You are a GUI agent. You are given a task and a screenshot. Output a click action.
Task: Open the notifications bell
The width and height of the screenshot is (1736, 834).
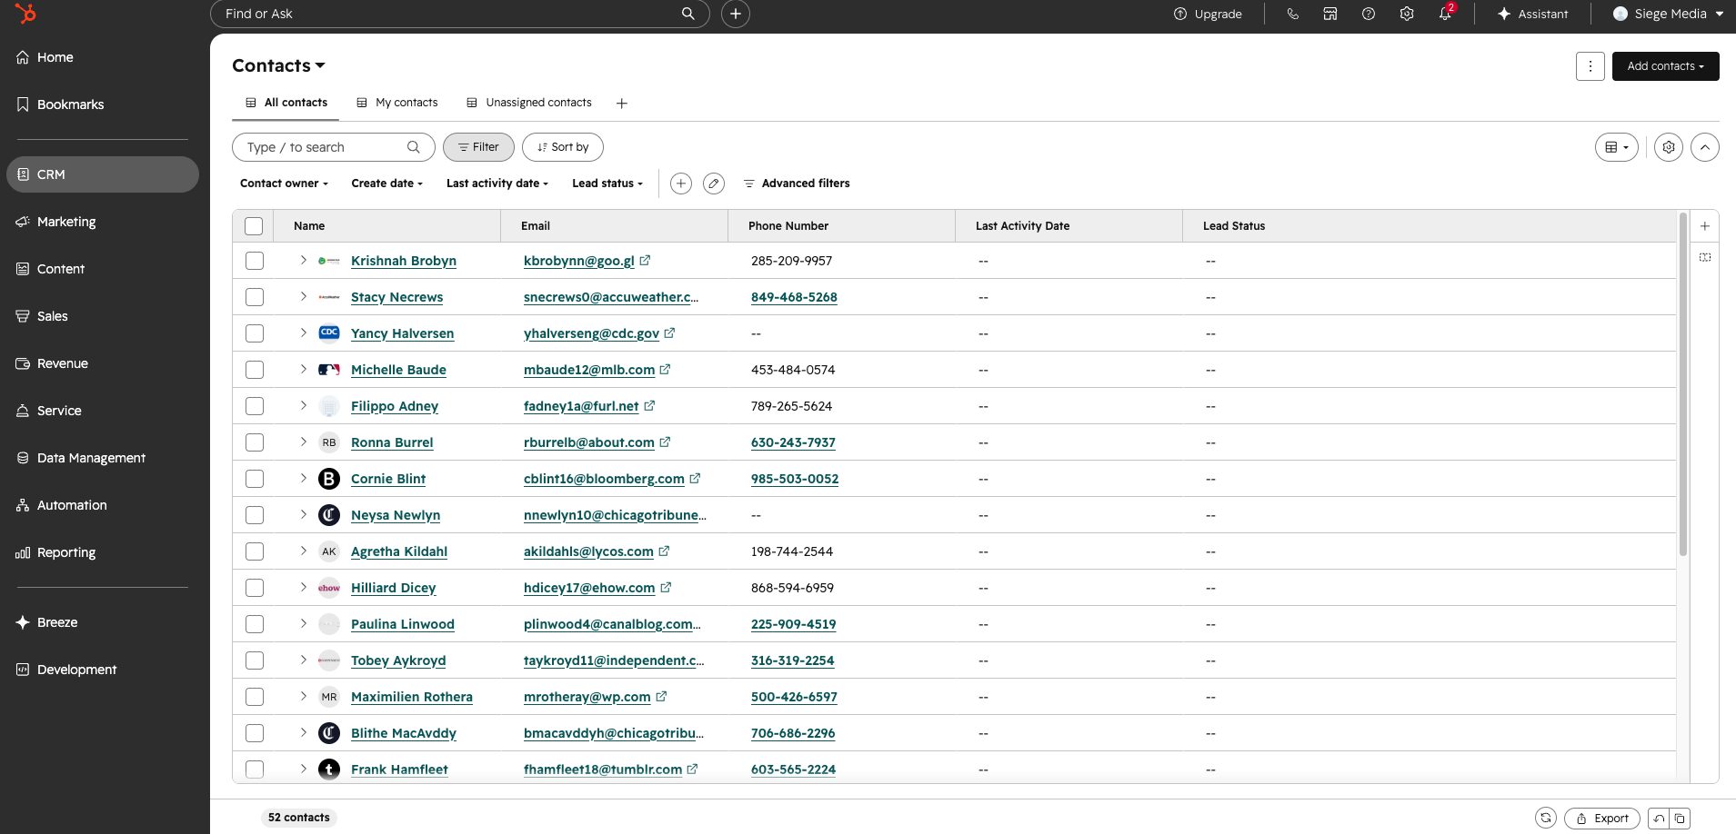click(1445, 14)
